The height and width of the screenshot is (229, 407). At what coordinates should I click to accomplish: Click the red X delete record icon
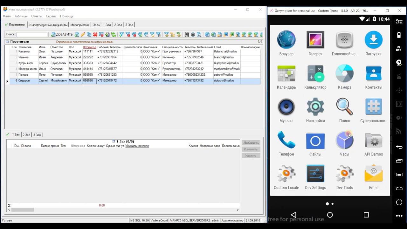pos(95,34)
